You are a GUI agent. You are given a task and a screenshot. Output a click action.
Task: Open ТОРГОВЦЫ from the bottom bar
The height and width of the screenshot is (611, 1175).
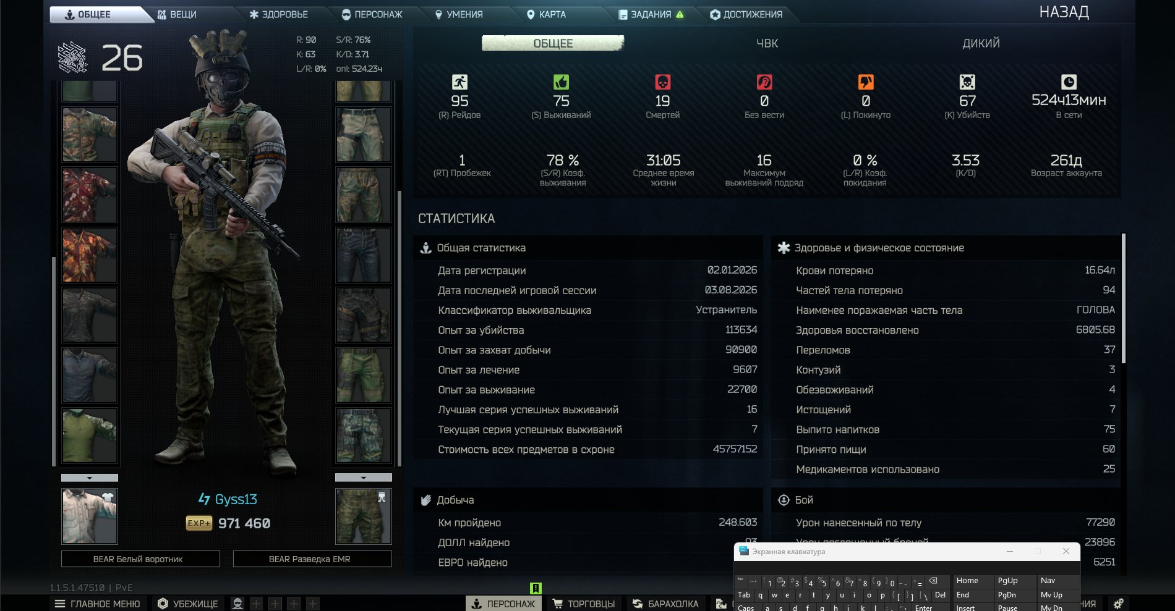pyautogui.click(x=584, y=604)
